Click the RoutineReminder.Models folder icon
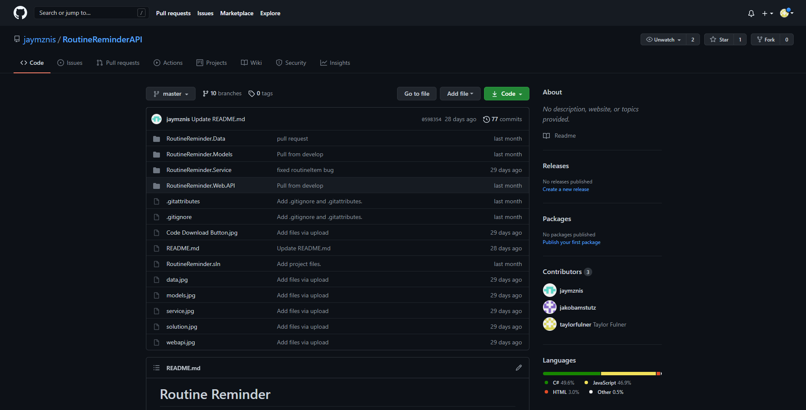This screenshot has height=410, width=806. coord(157,154)
